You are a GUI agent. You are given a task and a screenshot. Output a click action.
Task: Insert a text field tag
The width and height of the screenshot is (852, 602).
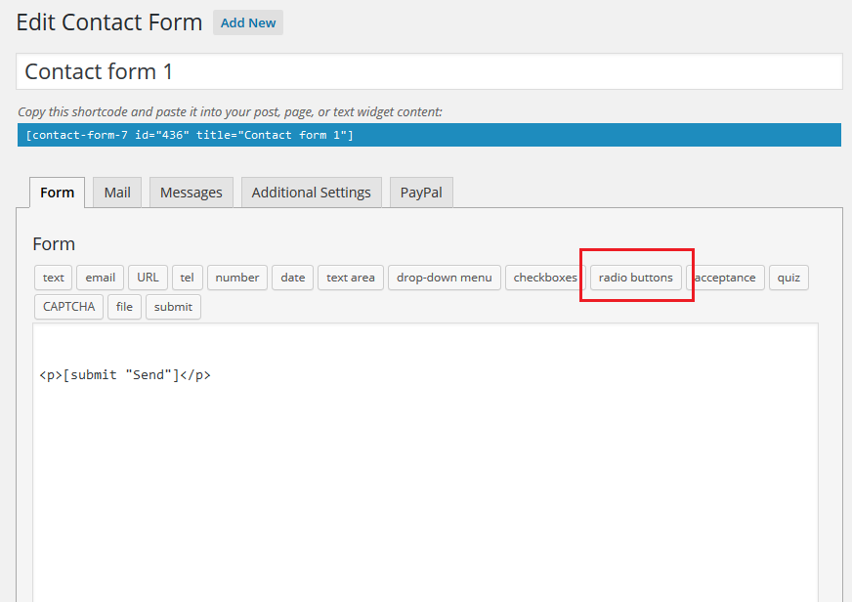pyautogui.click(x=53, y=278)
